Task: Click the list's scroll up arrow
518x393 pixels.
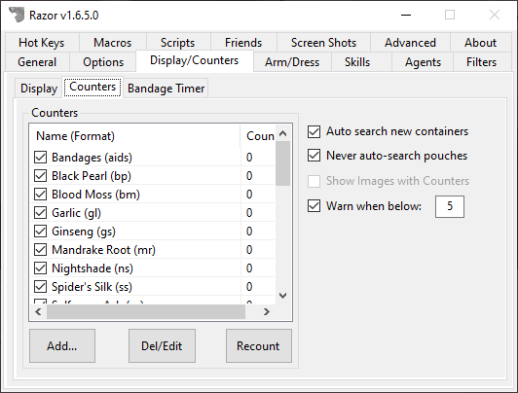Action: pyautogui.click(x=282, y=133)
